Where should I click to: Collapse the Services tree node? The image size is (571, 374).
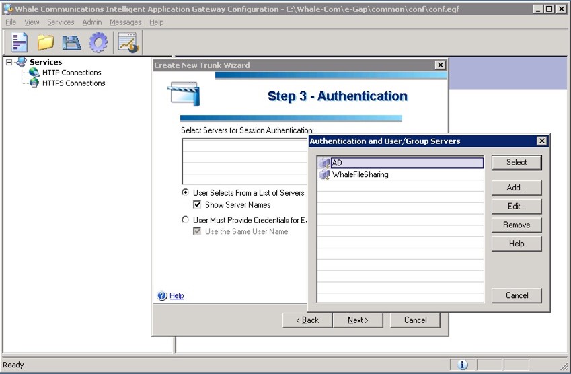point(9,62)
